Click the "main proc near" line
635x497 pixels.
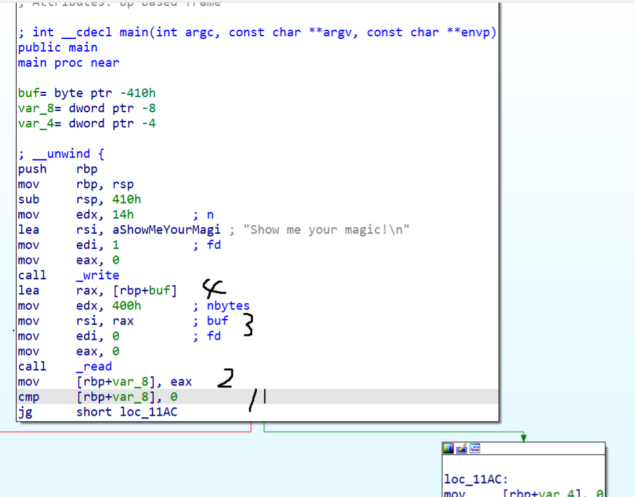coord(69,63)
